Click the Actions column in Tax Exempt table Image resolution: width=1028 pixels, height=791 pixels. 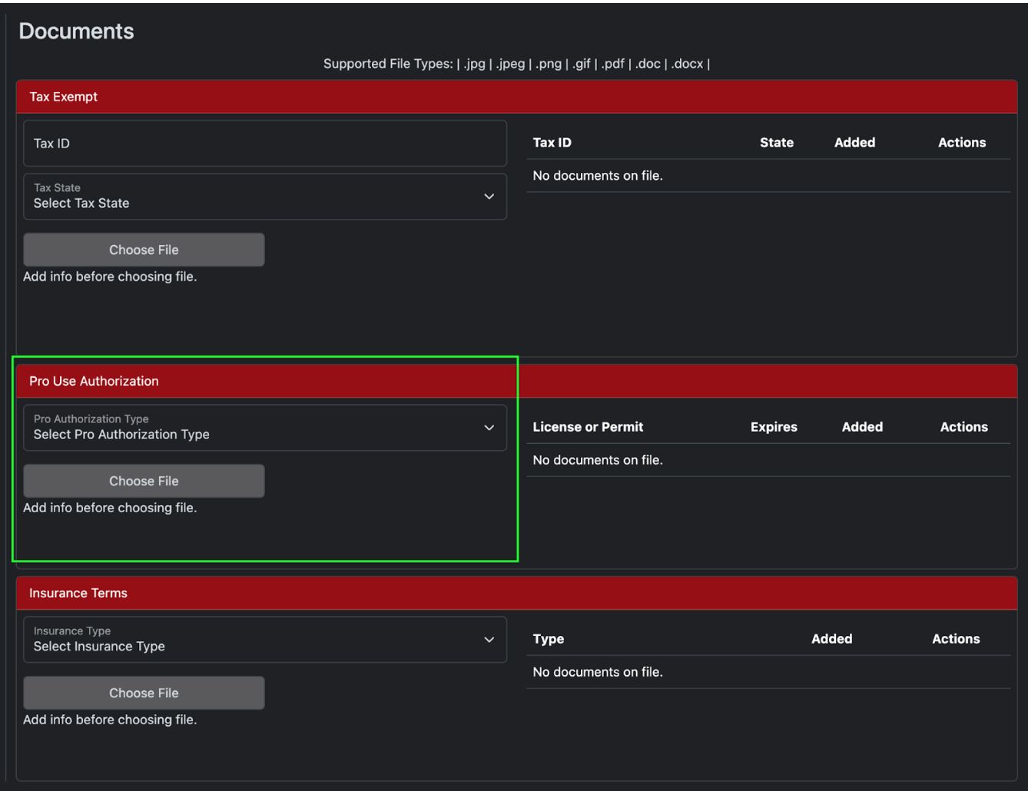pos(961,143)
